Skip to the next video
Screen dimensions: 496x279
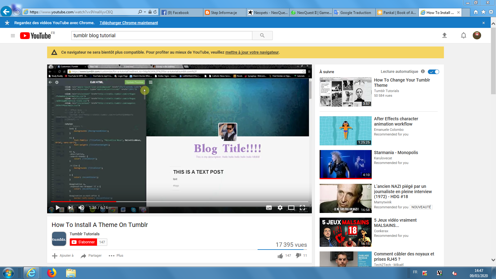[70, 208]
